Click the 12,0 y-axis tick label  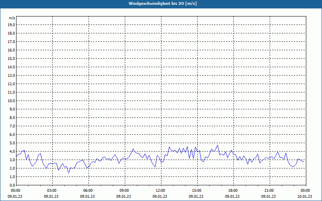click(11, 84)
